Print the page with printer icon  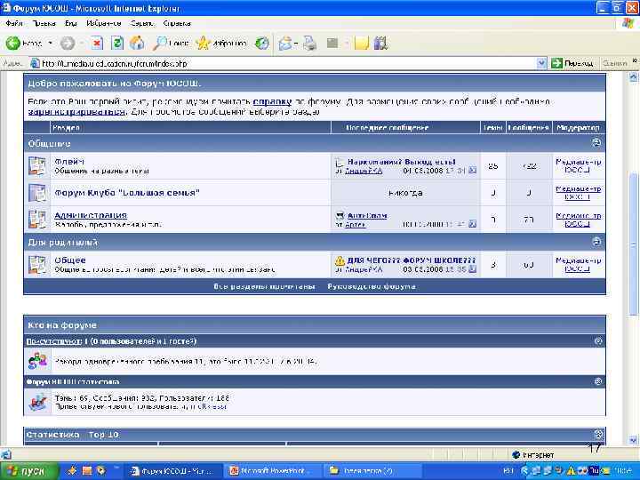(310, 43)
